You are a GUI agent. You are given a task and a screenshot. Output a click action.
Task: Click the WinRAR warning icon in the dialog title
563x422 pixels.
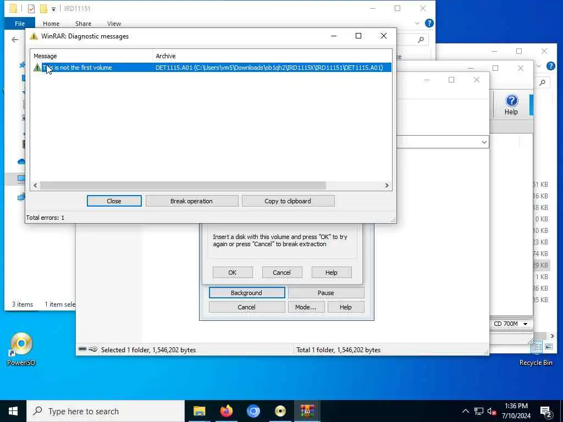[34, 36]
